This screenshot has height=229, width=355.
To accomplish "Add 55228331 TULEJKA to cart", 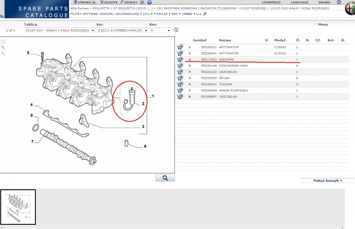I will 180,84.
